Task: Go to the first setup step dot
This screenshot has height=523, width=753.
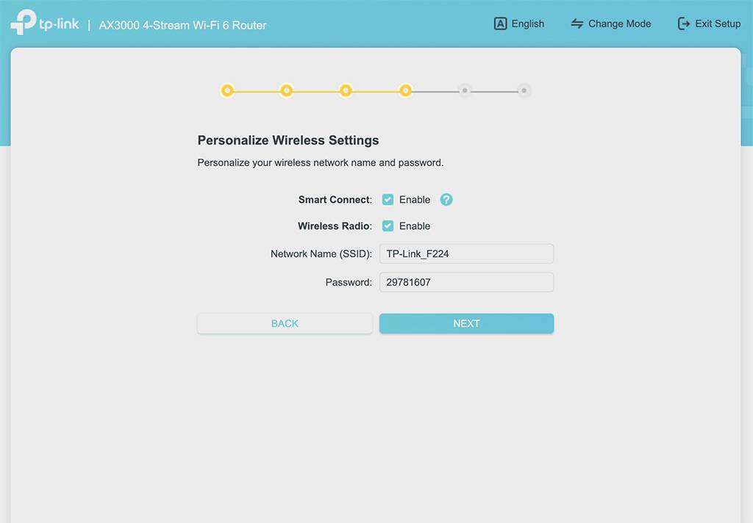Action: pos(227,90)
